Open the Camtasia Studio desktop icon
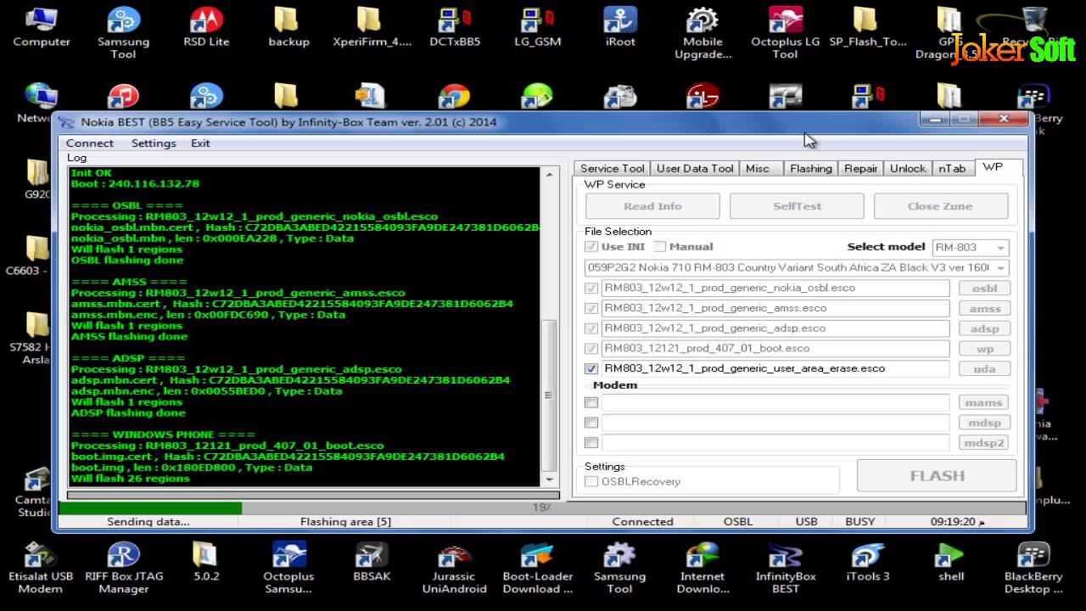This screenshot has height=611, width=1086. (x=34, y=492)
